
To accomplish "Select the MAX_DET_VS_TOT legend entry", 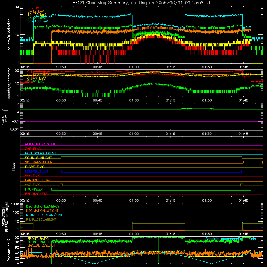I will tap(41, 245).
